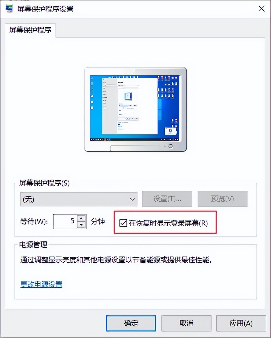Click the 设置(T)... button
This screenshot has width=271, height=338.
click(167, 199)
